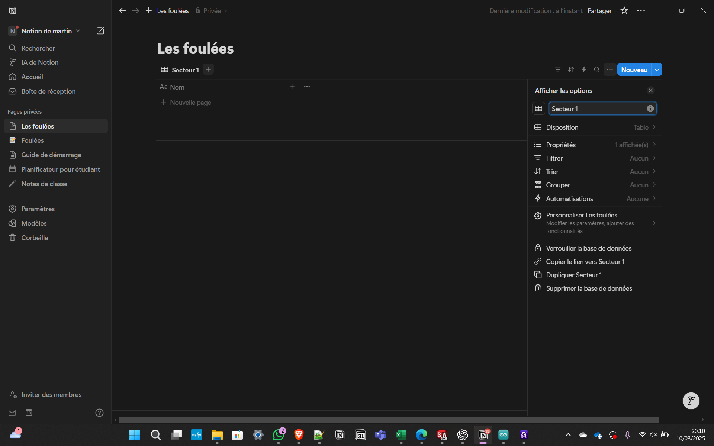Open the help question mark icon
Viewport: 714px width, 446px height.
[99, 413]
